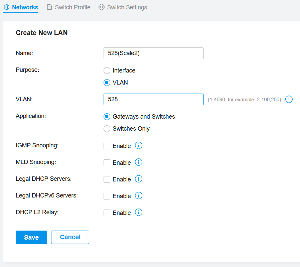Tick the Legal DHCP Servers checkbox
Image resolution: width=300 pixels, height=267 pixels.
coord(107,179)
